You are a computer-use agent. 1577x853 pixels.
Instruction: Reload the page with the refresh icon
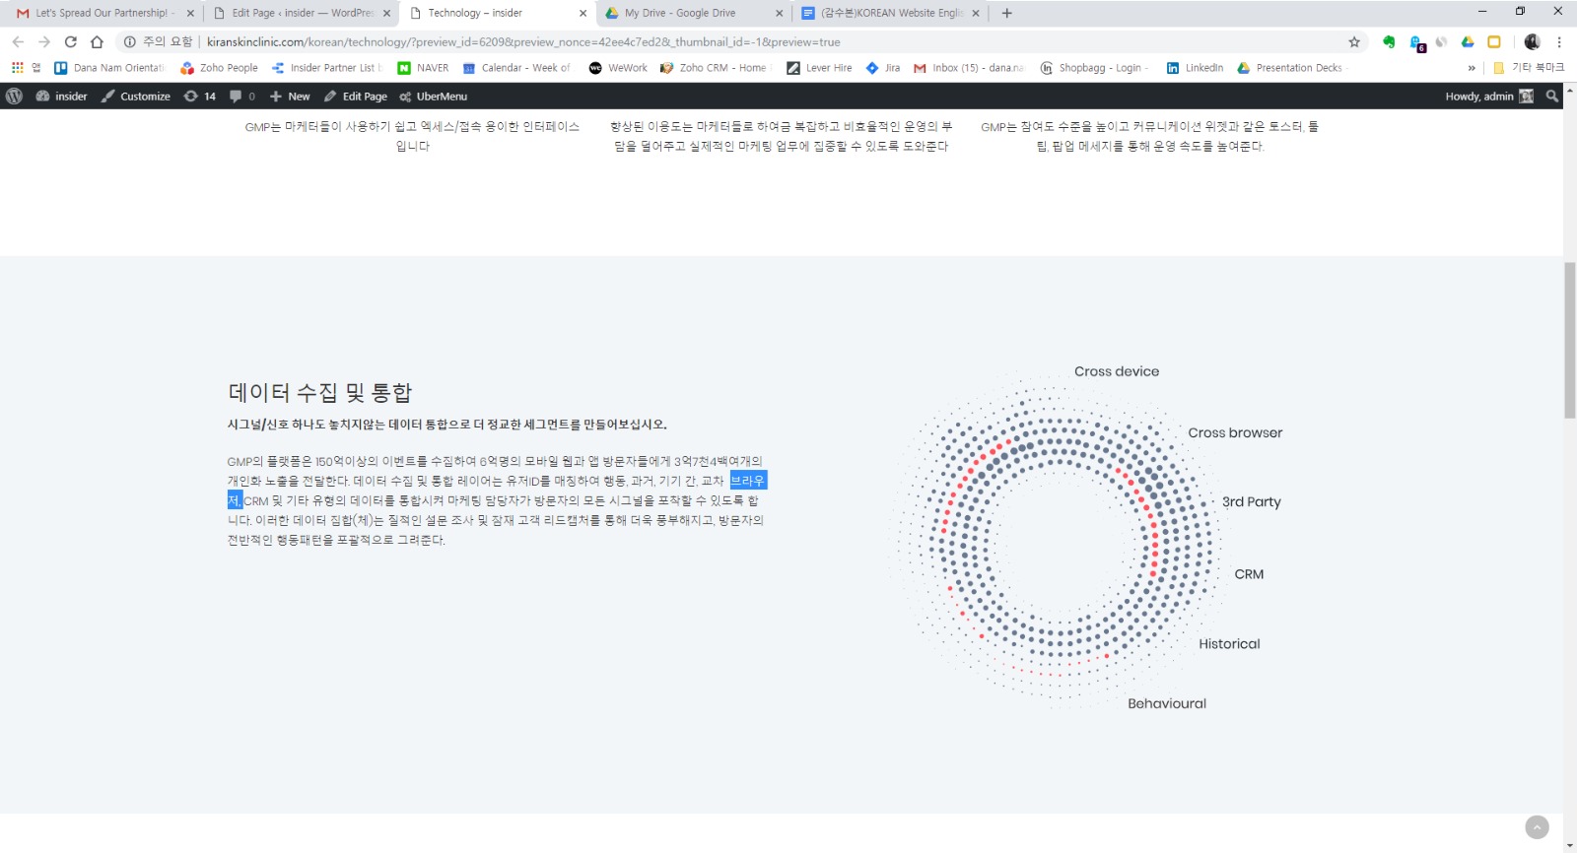click(70, 41)
